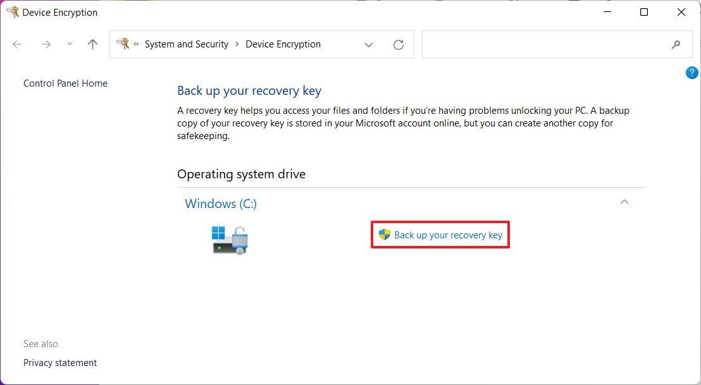
Task: Click the search magnifier icon
Action: click(x=676, y=44)
